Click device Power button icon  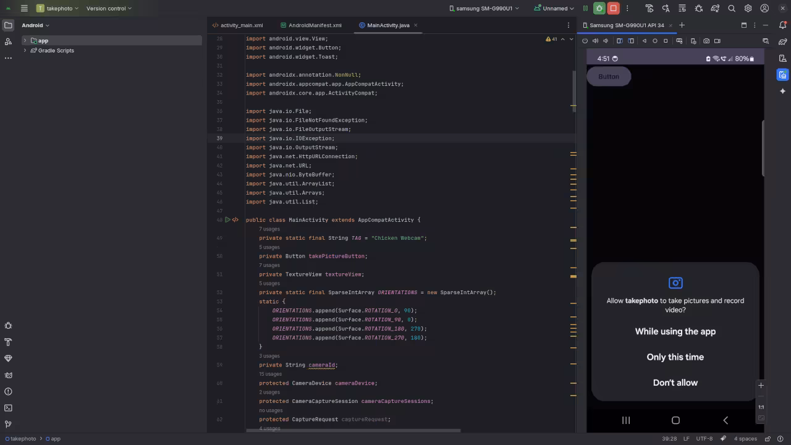tap(585, 41)
